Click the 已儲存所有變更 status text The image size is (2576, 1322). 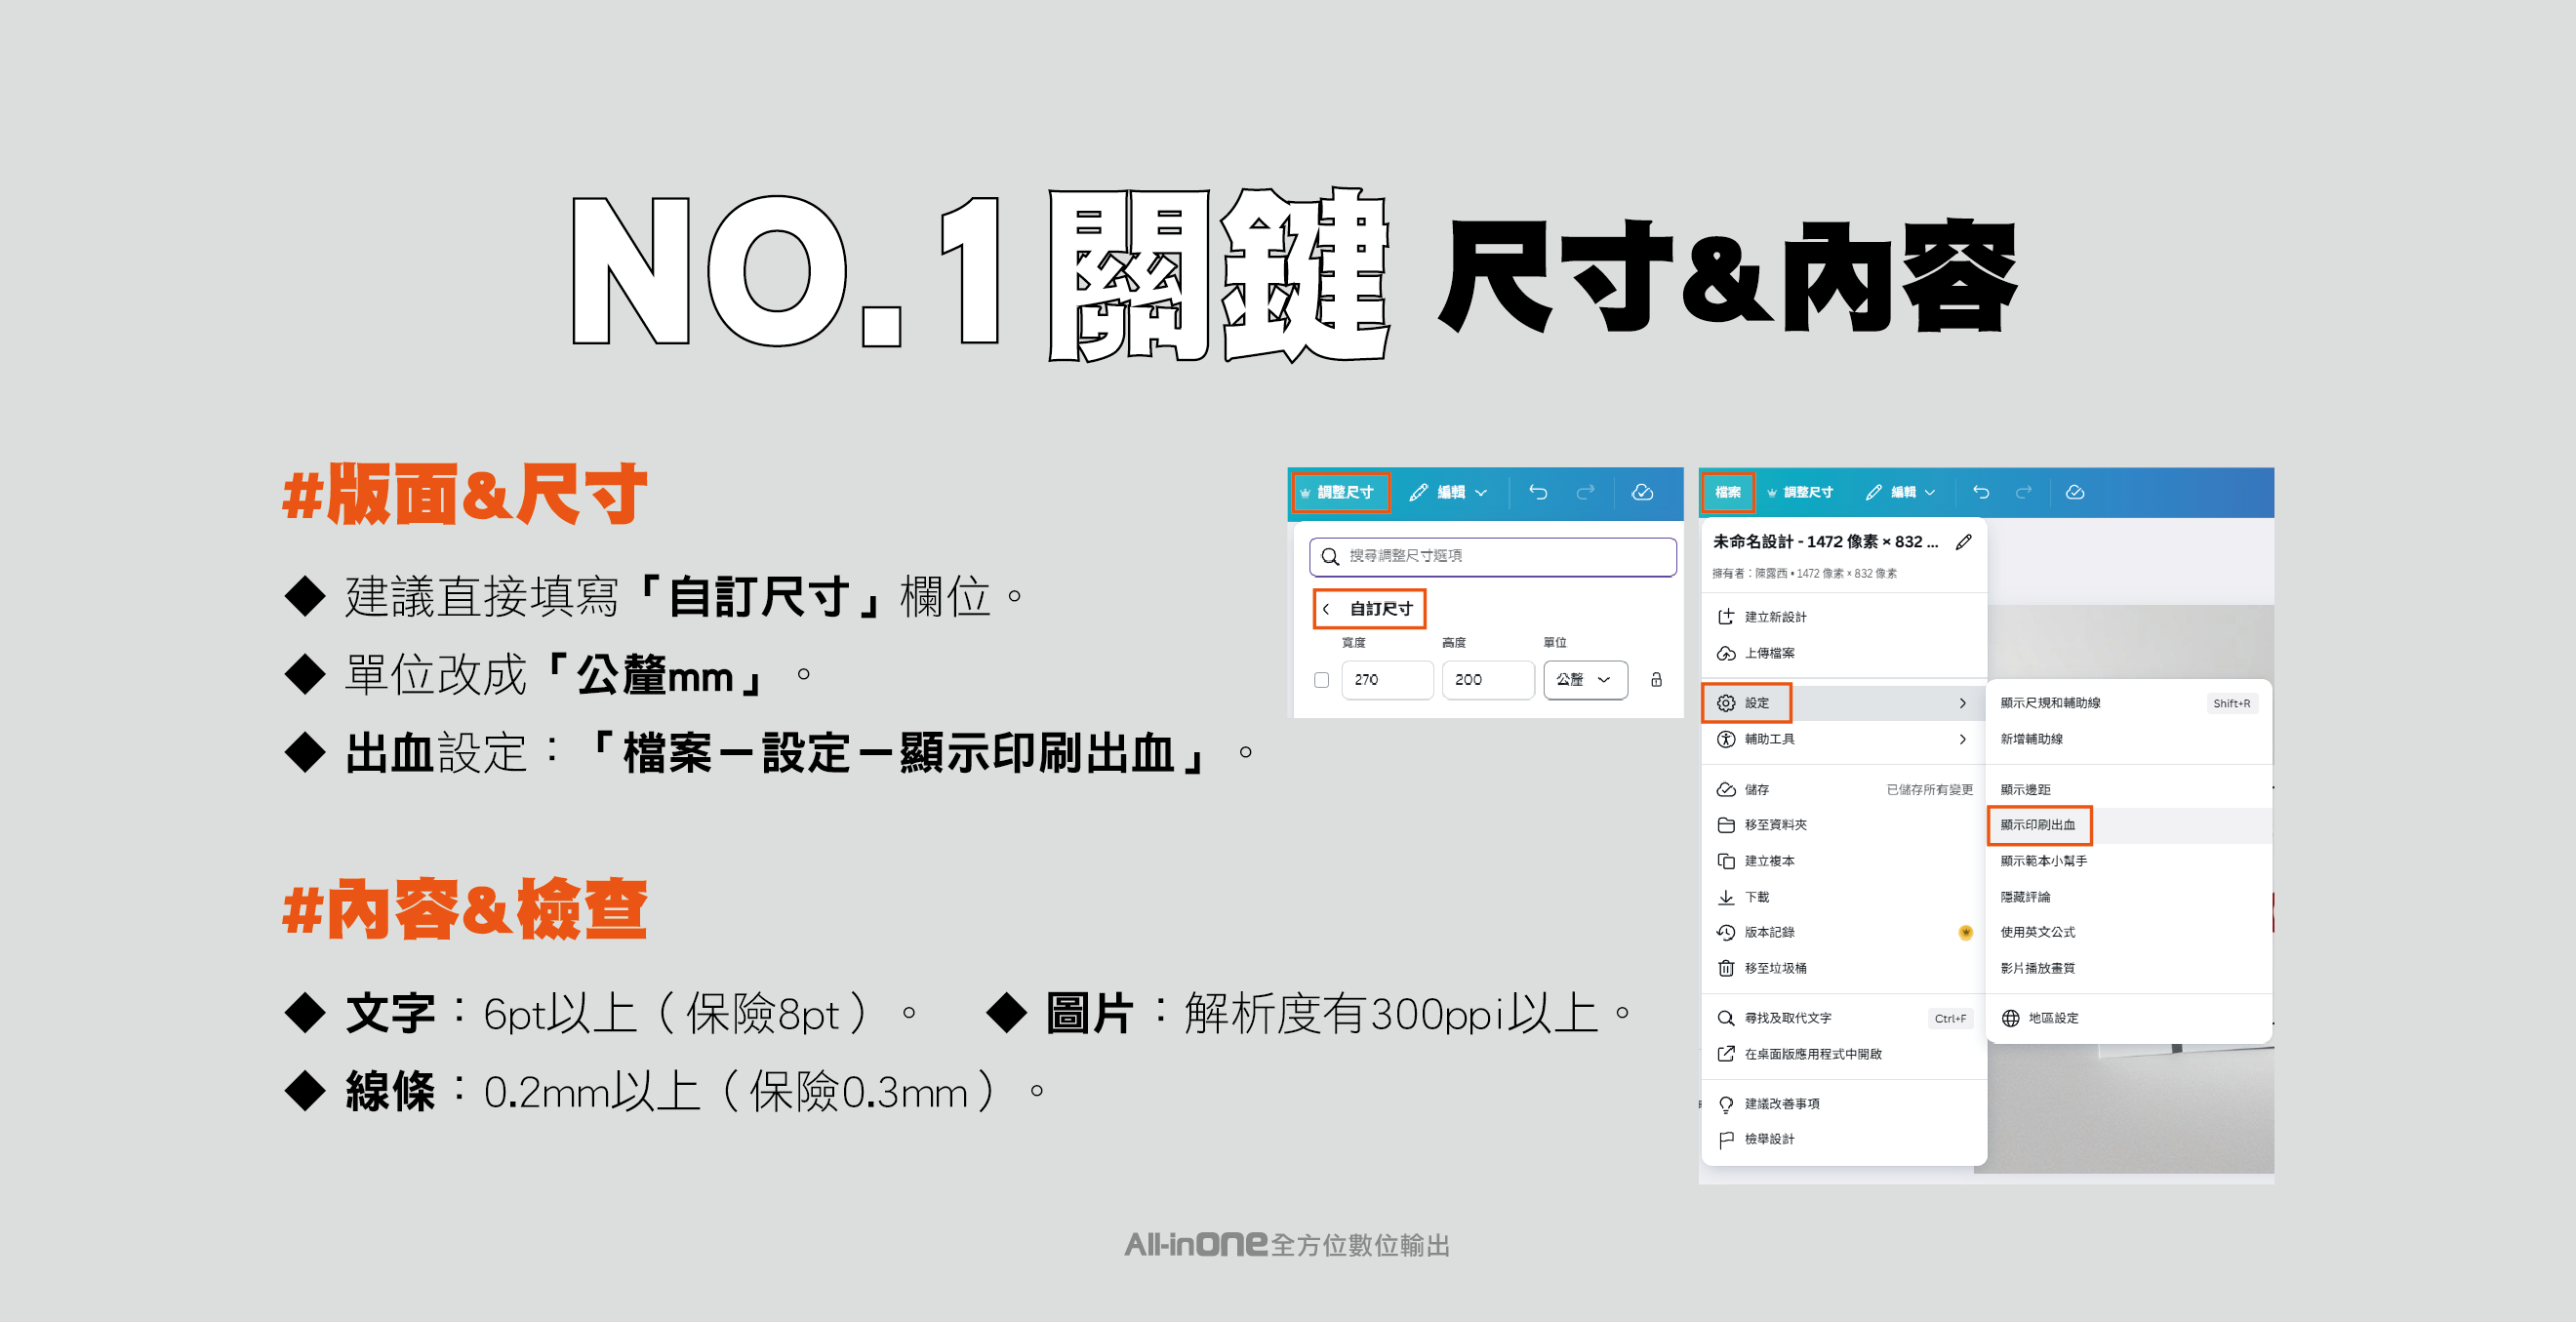tap(1929, 790)
